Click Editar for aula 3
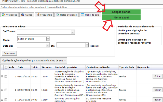163x102 pixels. 157,100
